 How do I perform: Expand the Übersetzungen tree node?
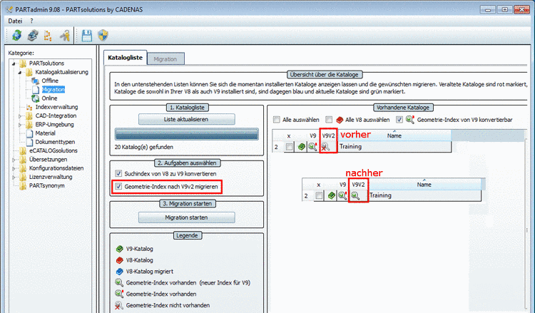[x=14, y=160]
